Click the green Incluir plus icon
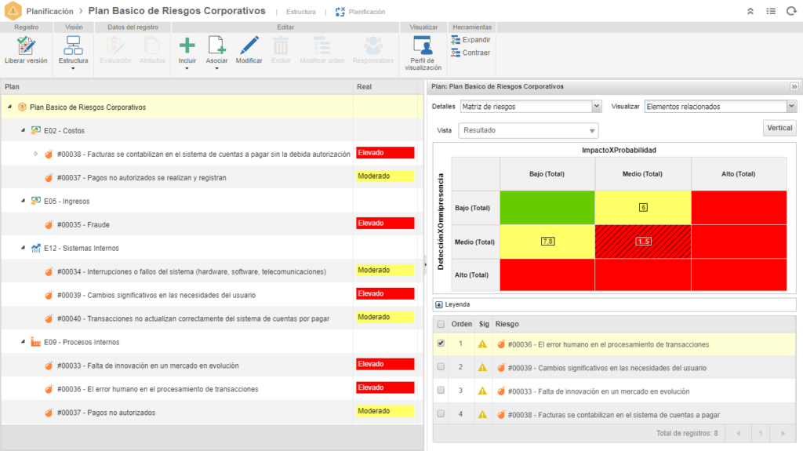The height and width of the screenshot is (451, 803). point(187,45)
